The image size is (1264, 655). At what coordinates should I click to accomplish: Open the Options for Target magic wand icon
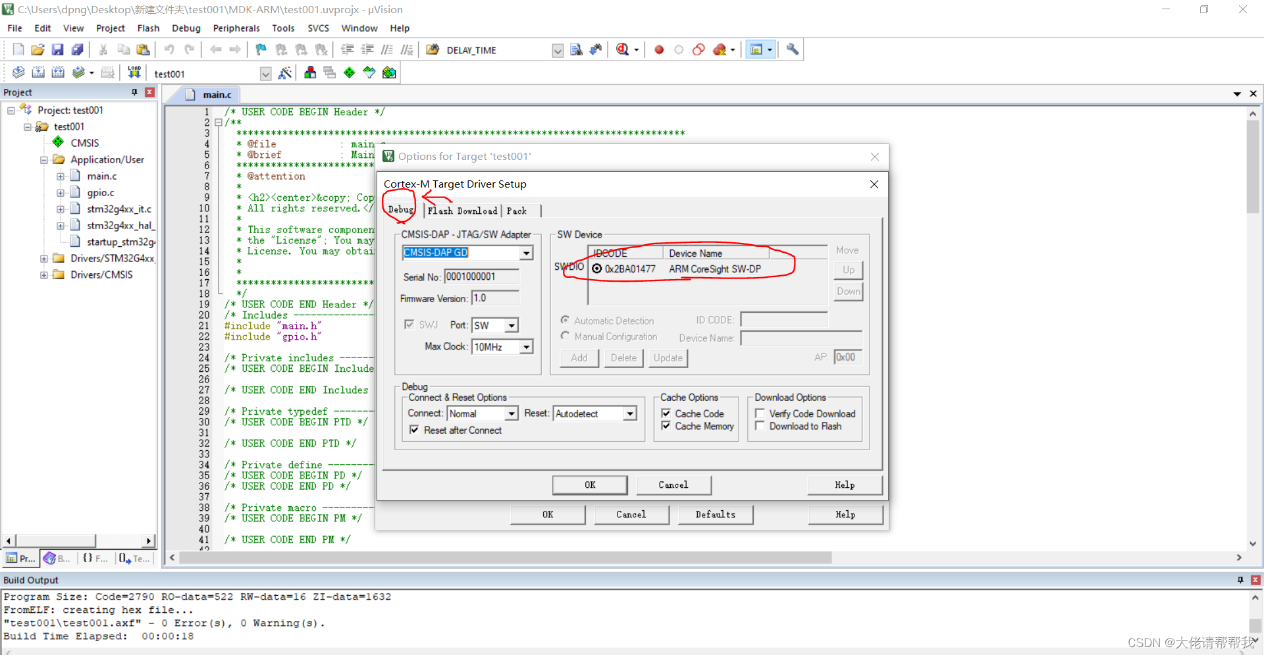point(285,73)
